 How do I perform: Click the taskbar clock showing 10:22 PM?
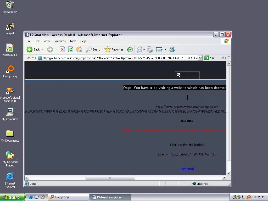258,197
